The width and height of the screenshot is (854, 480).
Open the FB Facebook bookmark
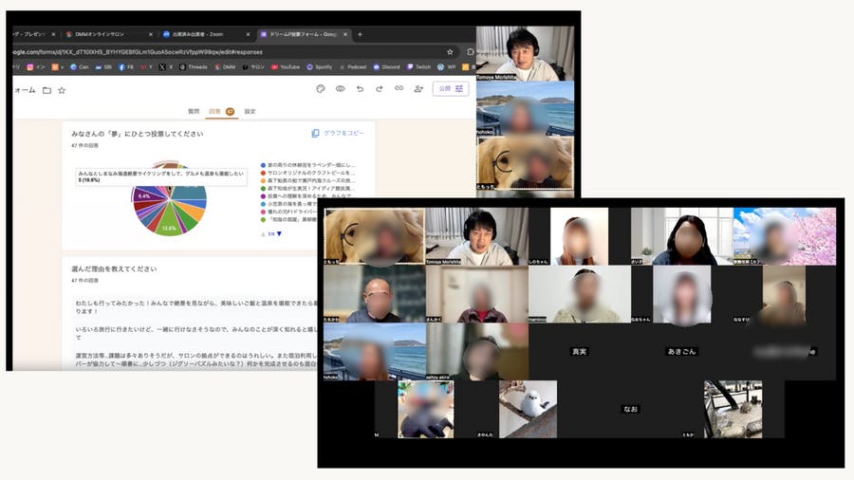pyautogui.click(x=126, y=67)
